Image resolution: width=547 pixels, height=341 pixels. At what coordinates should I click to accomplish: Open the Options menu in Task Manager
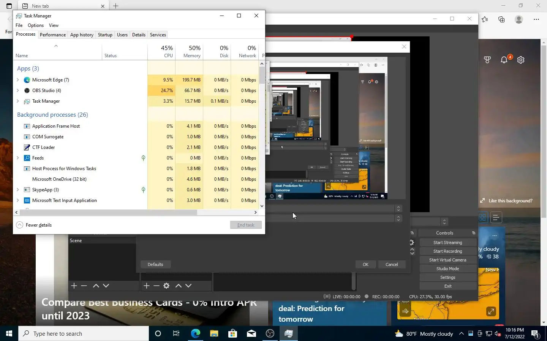click(36, 25)
